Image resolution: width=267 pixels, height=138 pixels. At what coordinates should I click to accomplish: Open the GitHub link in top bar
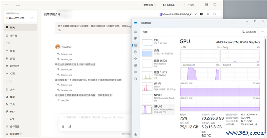[169, 5]
